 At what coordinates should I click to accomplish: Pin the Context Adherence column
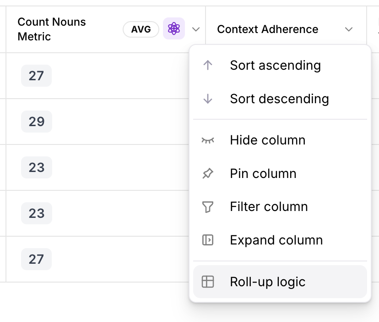point(263,173)
